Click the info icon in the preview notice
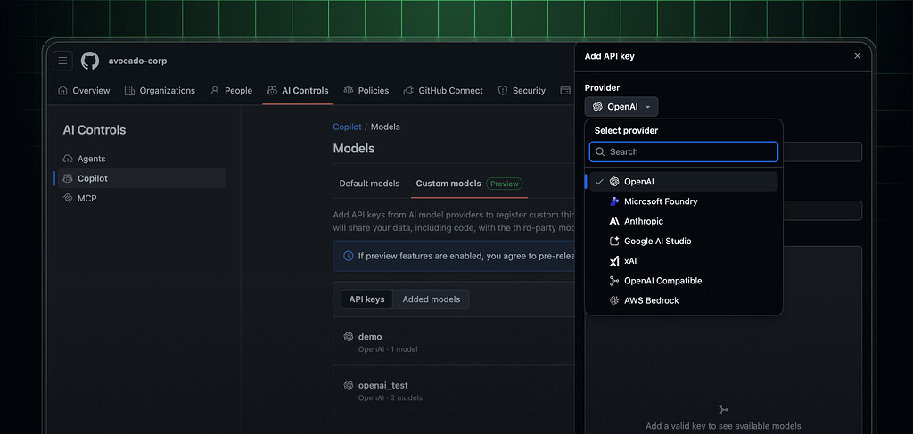The width and height of the screenshot is (913, 434). [x=349, y=256]
